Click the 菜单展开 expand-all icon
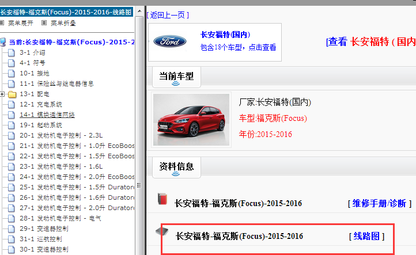The width and height of the screenshot is (416, 255). tap(2, 23)
